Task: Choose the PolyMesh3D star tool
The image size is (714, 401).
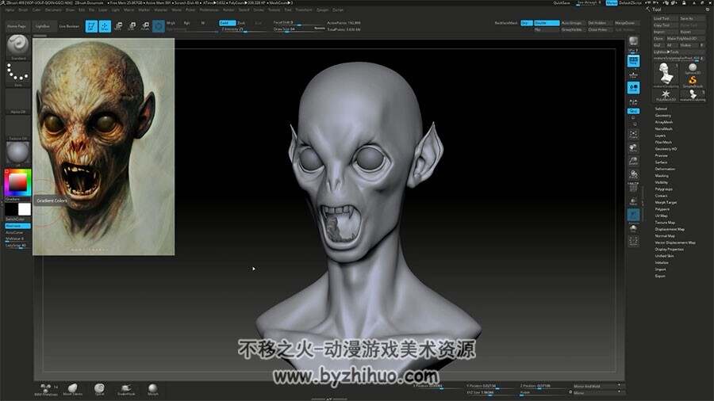Action: click(666, 95)
